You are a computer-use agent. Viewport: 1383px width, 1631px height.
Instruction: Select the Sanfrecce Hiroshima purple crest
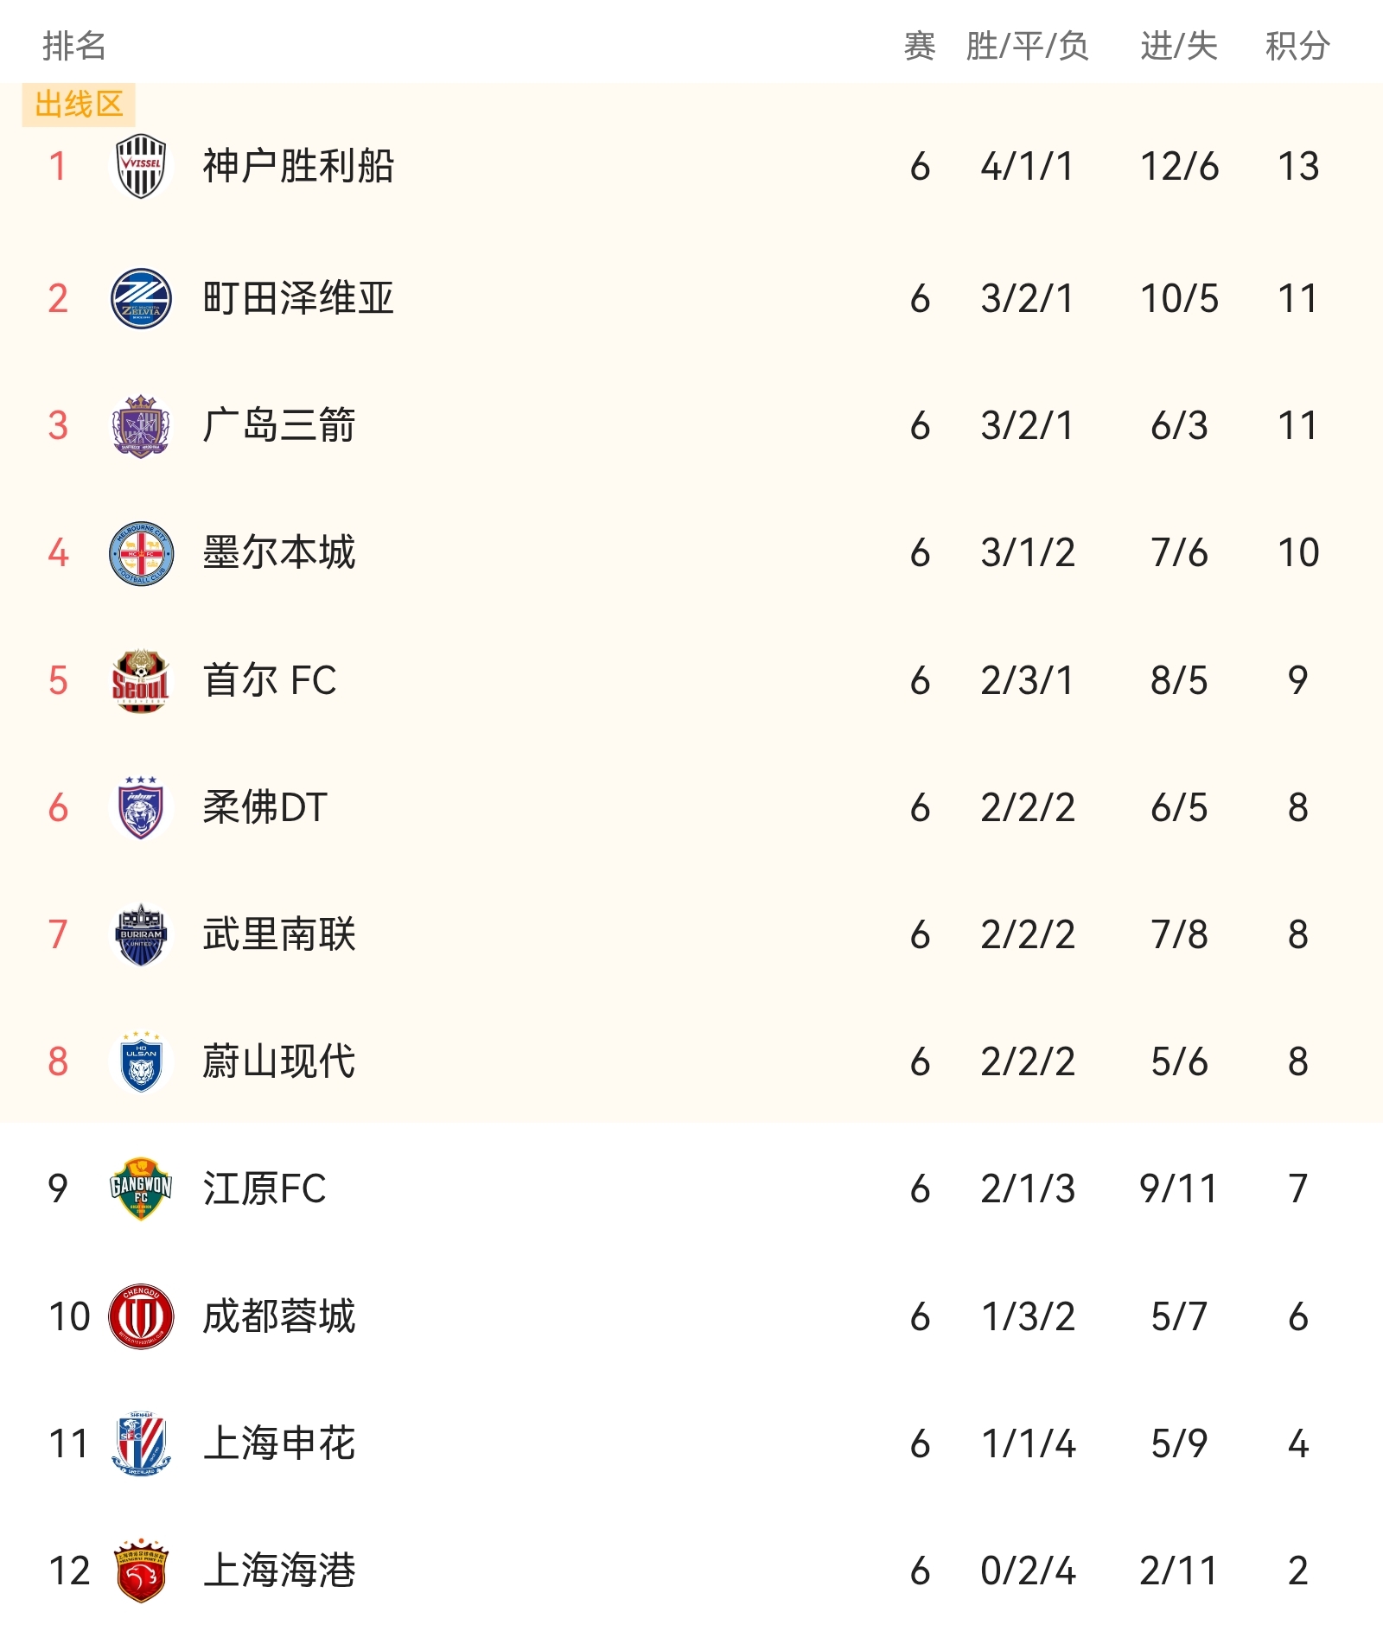click(x=141, y=426)
